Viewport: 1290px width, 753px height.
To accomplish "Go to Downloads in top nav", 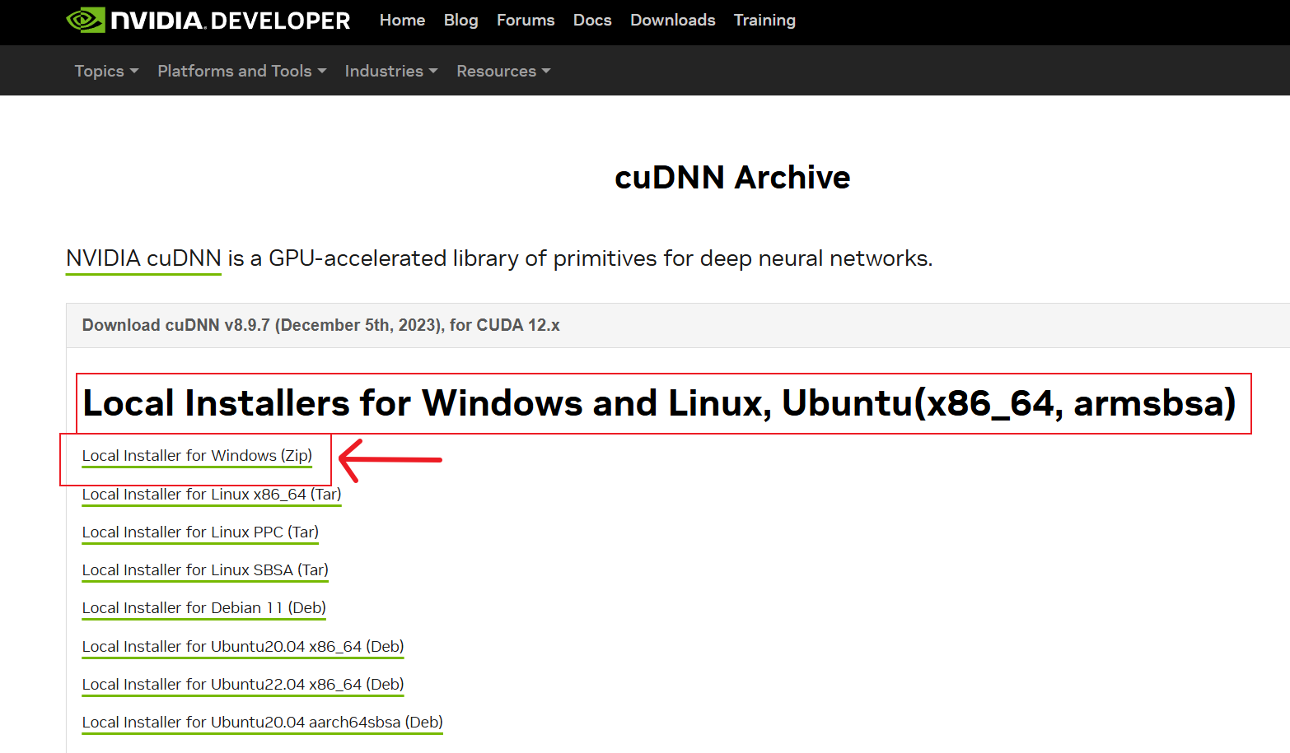I will tap(673, 21).
